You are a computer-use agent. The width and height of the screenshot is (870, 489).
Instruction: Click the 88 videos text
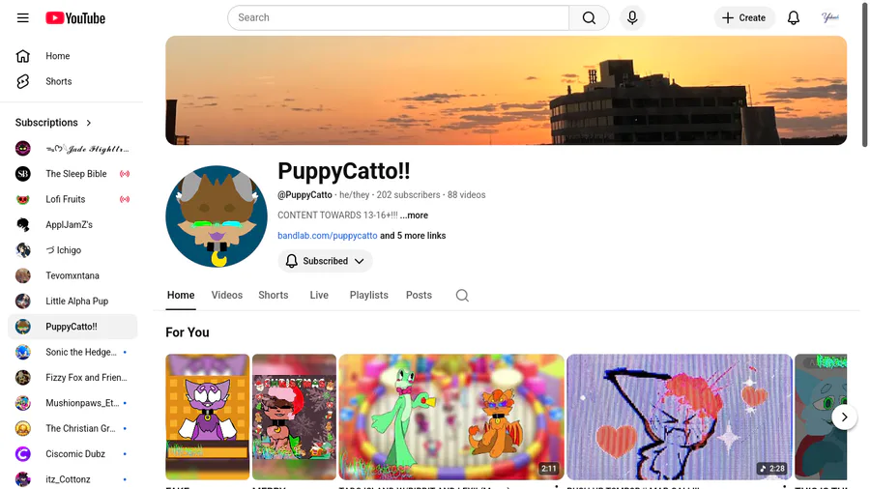click(467, 195)
